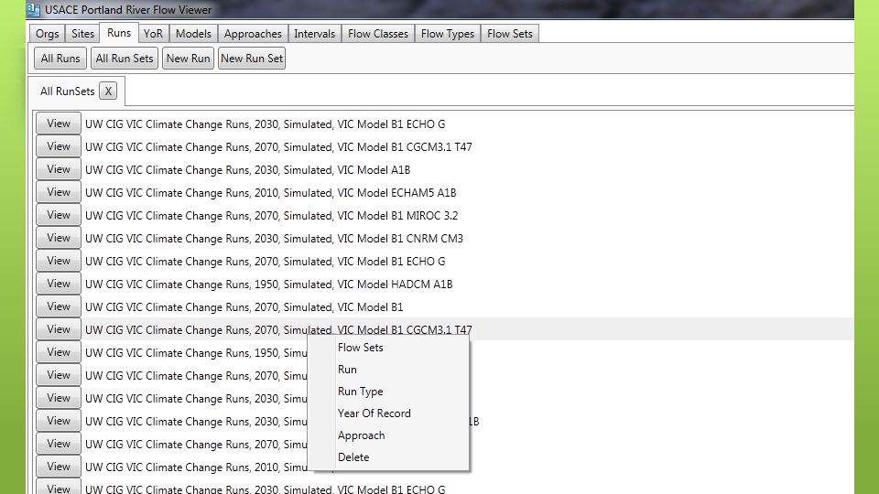View the highlighted 2070 B1 CGCM3.1 T47 run set
This screenshot has height=494, width=879.
(59, 329)
